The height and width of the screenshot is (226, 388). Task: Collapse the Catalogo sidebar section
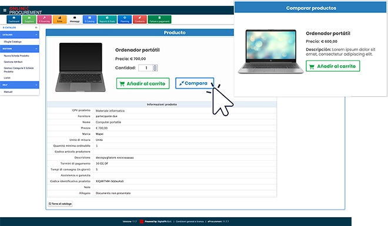click(36, 35)
